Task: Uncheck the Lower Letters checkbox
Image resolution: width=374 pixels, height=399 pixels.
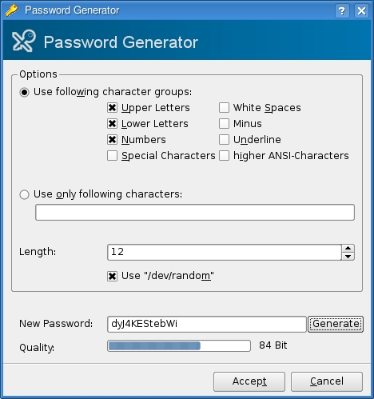Action: [x=112, y=123]
